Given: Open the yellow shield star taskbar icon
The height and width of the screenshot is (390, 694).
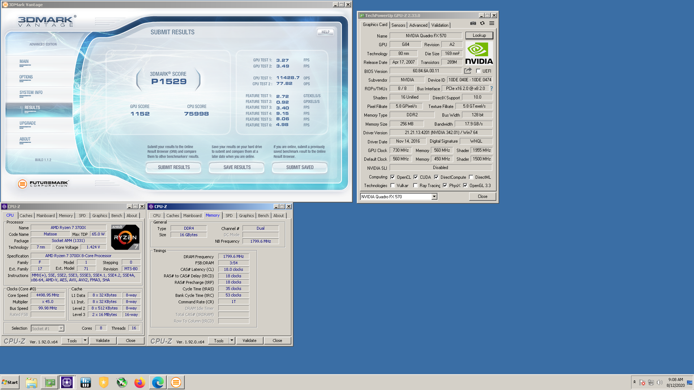Looking at the screenshot, I should coord(103,382).
